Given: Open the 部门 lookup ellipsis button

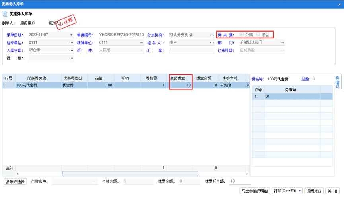Looking at the screenshot, I should point(282,43).
